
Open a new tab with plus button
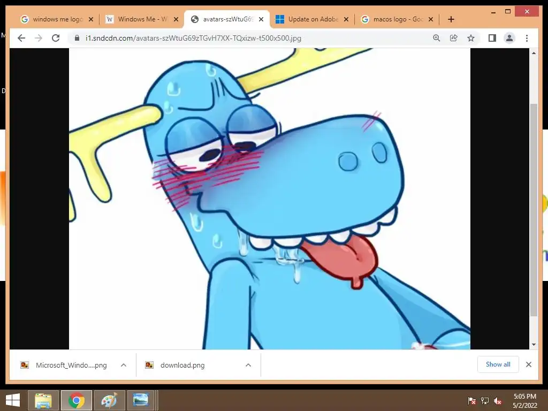click(451, 19)
